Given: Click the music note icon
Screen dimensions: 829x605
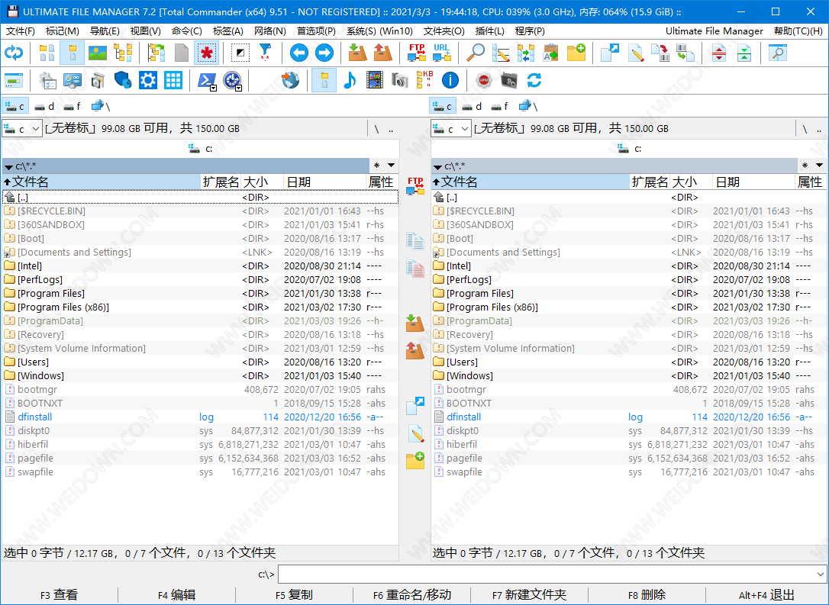Looking at the screenshot, I should coord(350,80).
